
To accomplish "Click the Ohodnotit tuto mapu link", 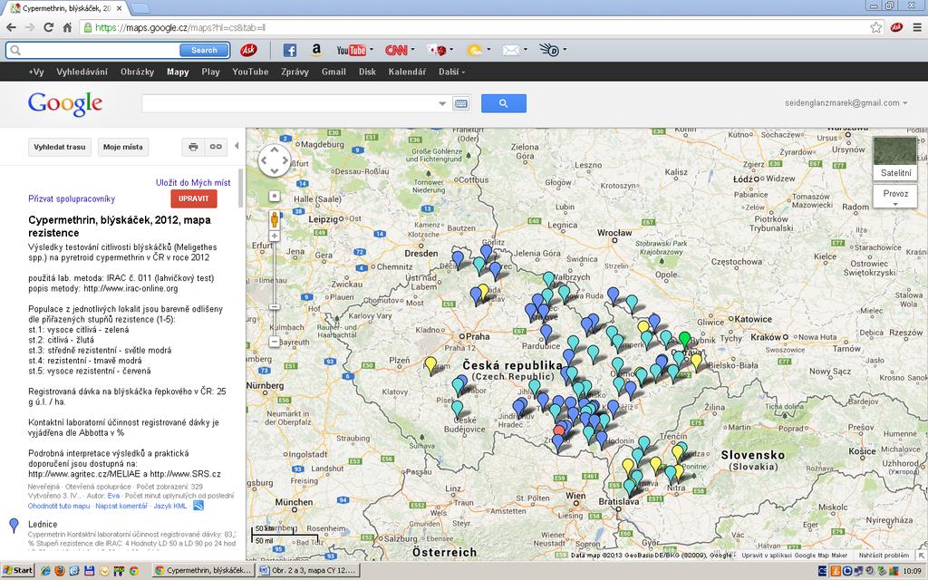I will pos(59,506).
